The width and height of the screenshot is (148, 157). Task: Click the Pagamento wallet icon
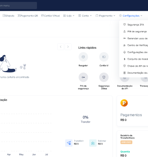tap(97, 16)
